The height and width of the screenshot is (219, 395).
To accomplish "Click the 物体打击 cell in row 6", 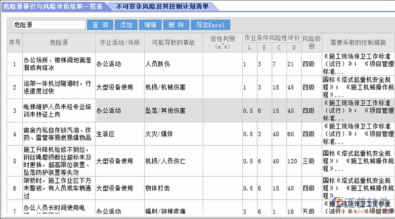I will click(157, 188).
